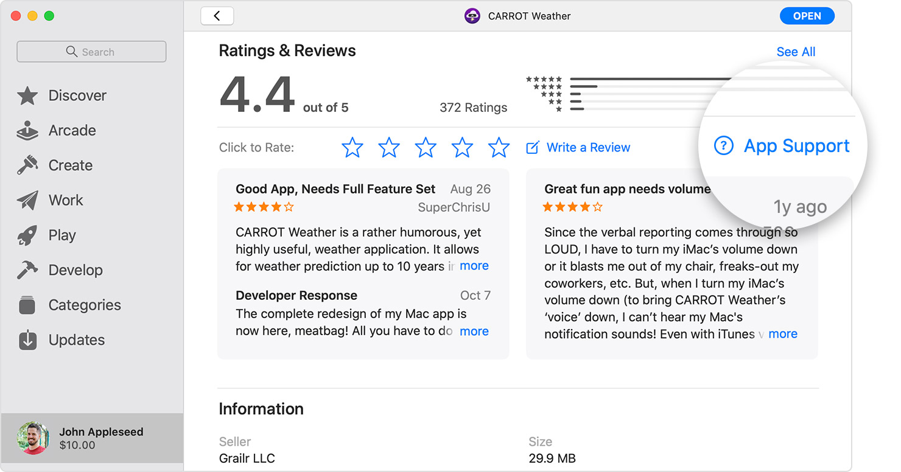901x472 pixels.
Task: Select the Develop hammer icon
Action: point(27,270)
